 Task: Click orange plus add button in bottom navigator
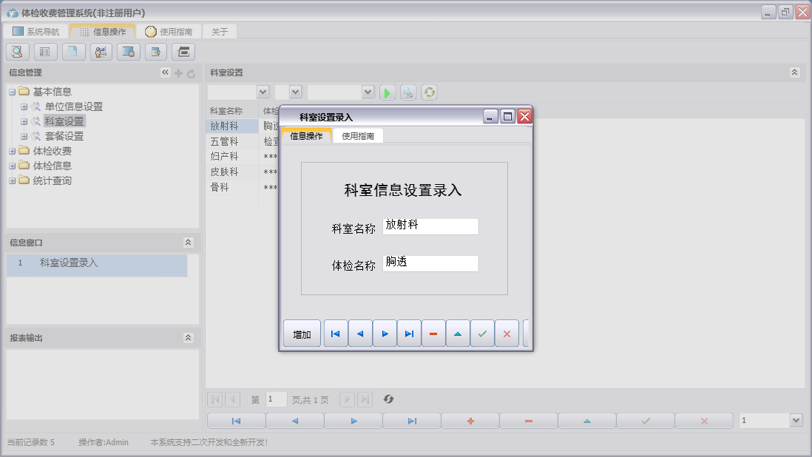tap(470, 421)
